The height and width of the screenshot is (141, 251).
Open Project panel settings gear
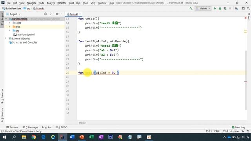pos(57,14)
